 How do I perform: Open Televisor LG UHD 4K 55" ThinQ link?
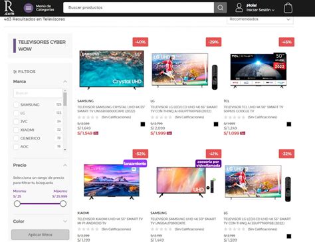(x=257, y=221)
